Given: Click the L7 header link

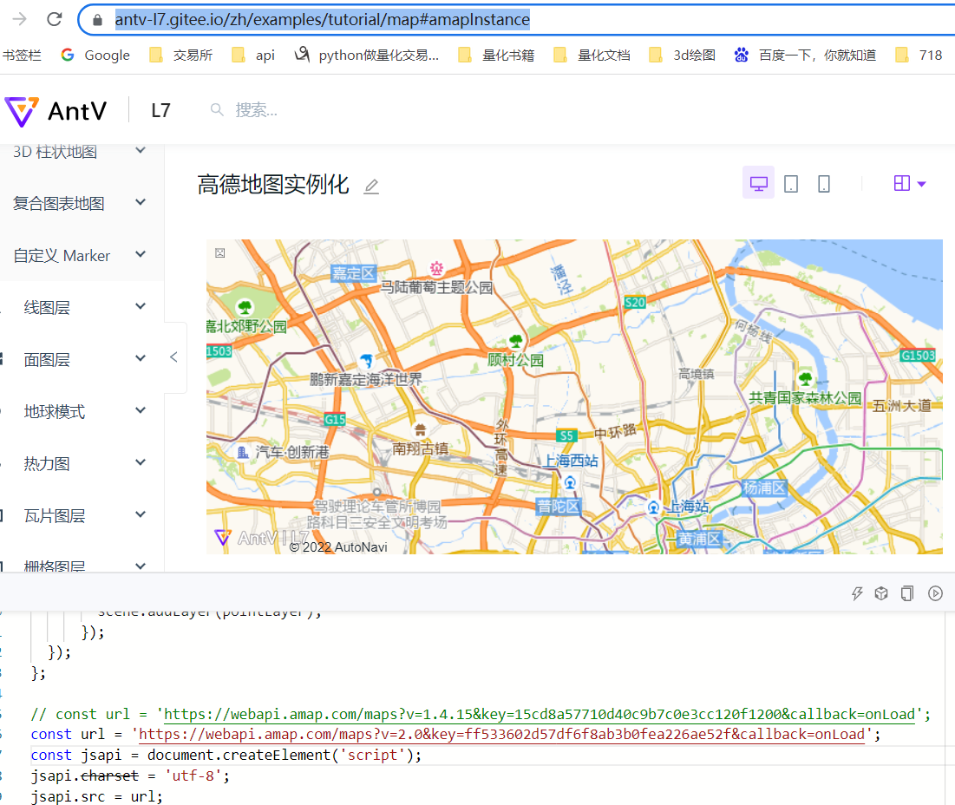Looking at the screenshot, I should (x=160, y=110).
